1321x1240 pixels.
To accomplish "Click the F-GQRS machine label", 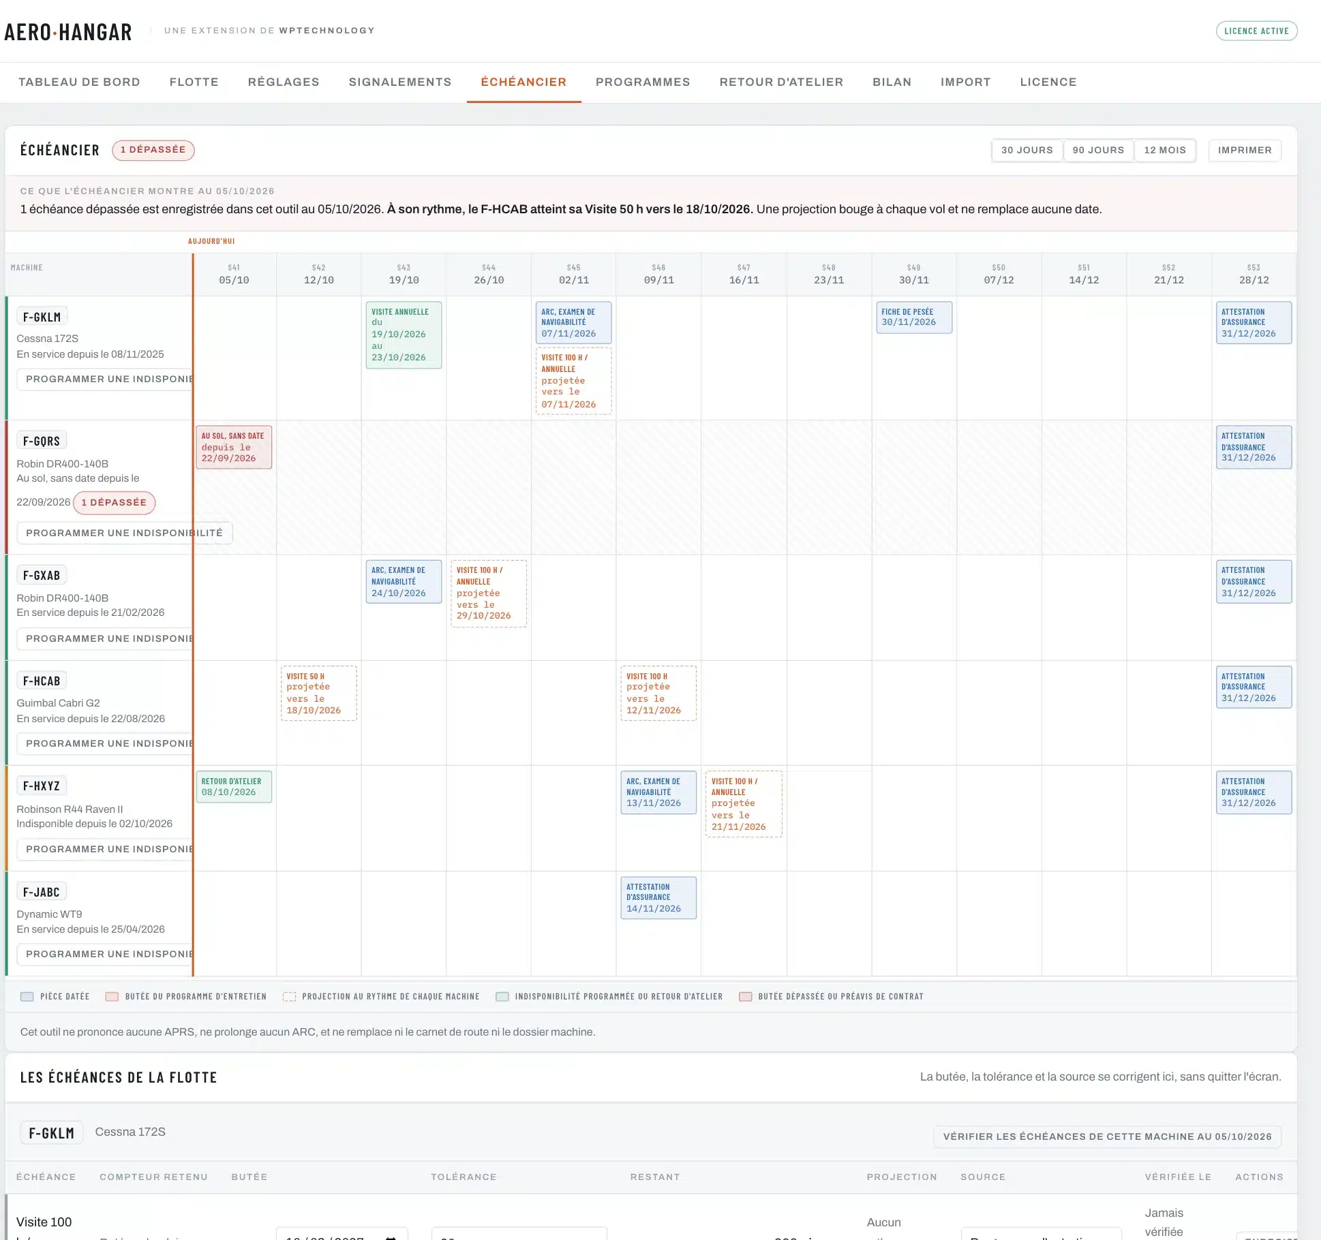I will tap(42, 441).
